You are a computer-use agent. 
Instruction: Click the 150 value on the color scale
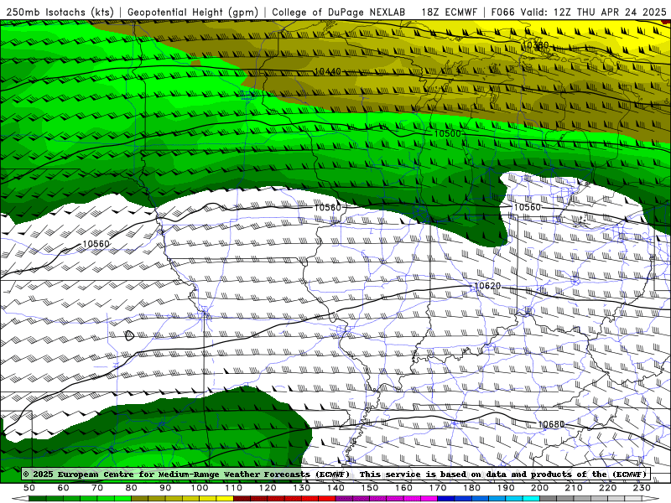369,488
